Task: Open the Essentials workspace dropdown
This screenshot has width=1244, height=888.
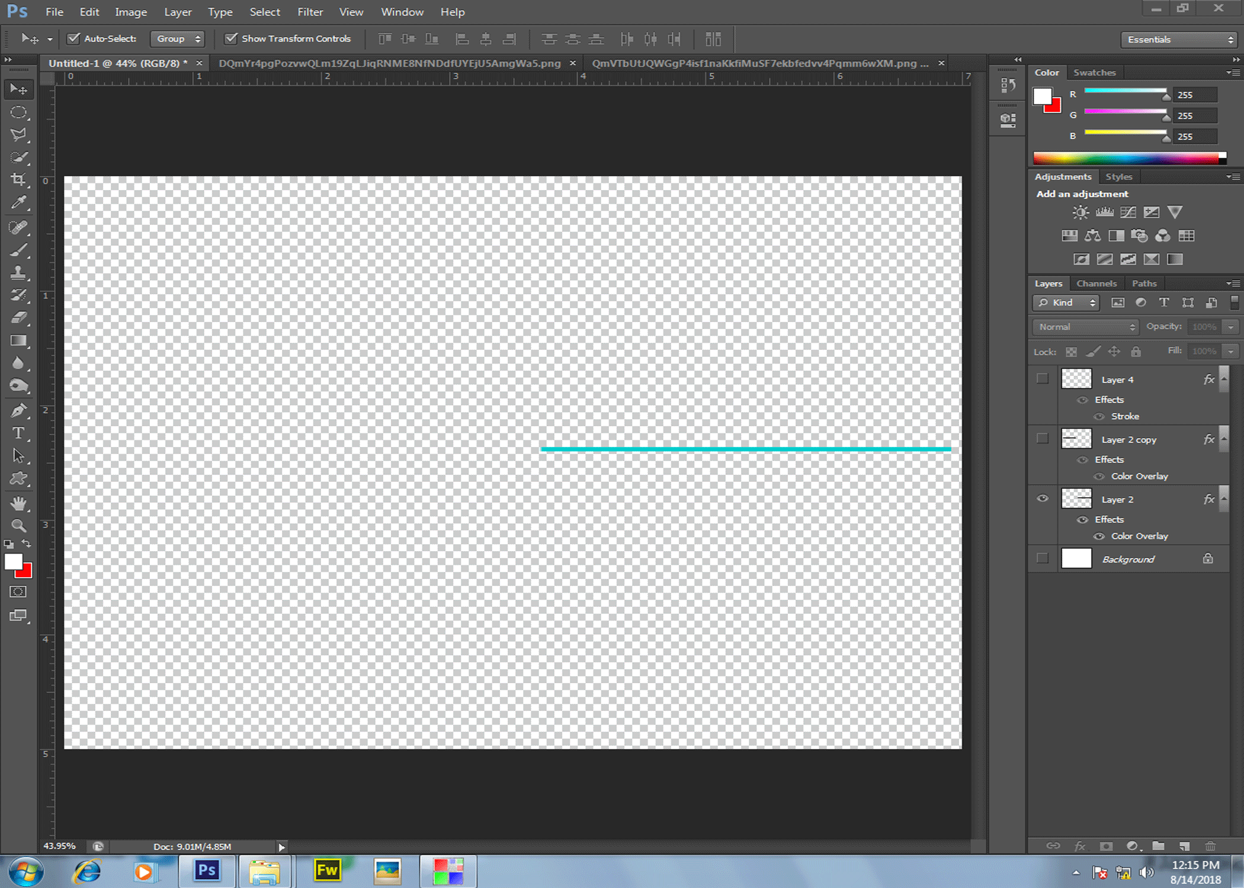Action: coord(1179,39)
